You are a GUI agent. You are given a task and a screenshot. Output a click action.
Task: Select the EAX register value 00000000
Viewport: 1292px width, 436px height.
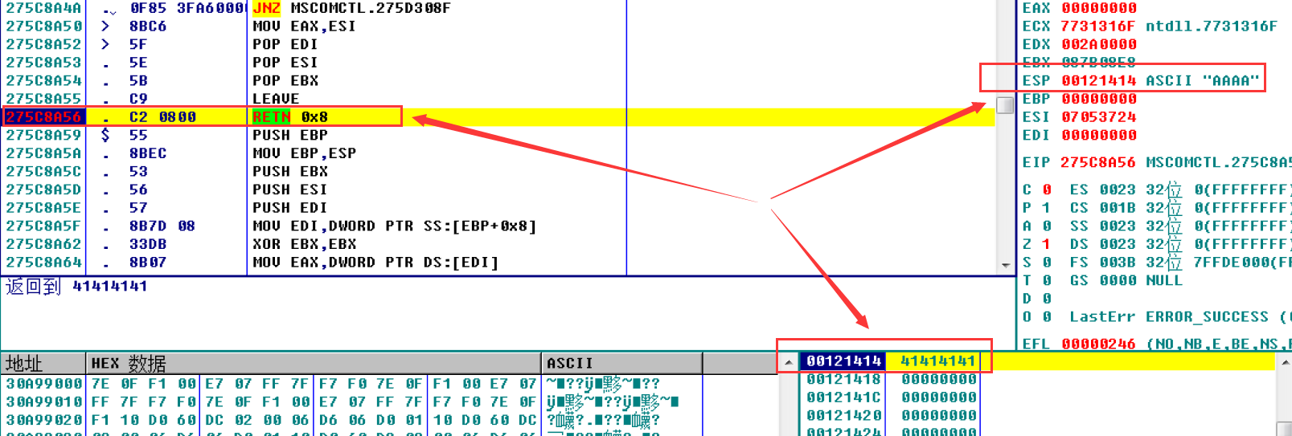point(1099,8)
